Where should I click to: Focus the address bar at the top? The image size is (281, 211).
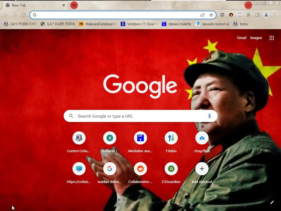click(123, 15)
